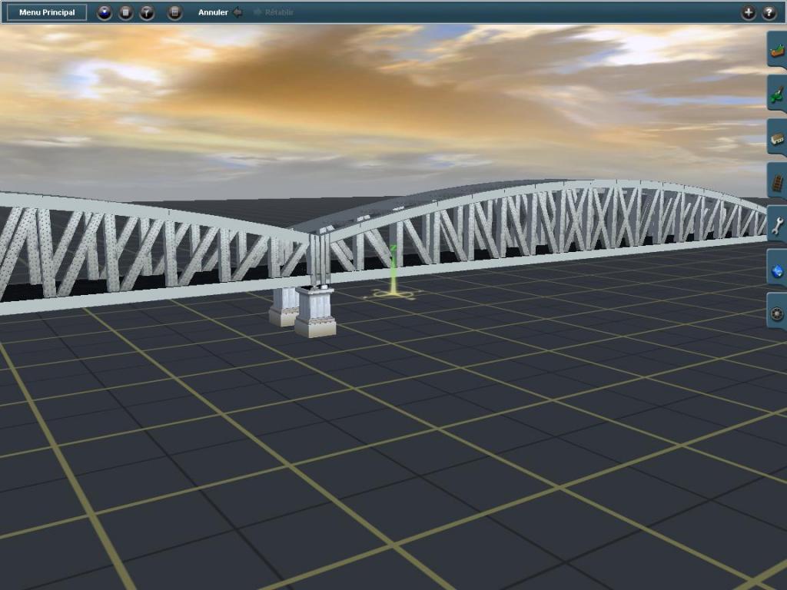Click the Annuler left arrow icon
The image size is (787, 590).
(238, 12)
